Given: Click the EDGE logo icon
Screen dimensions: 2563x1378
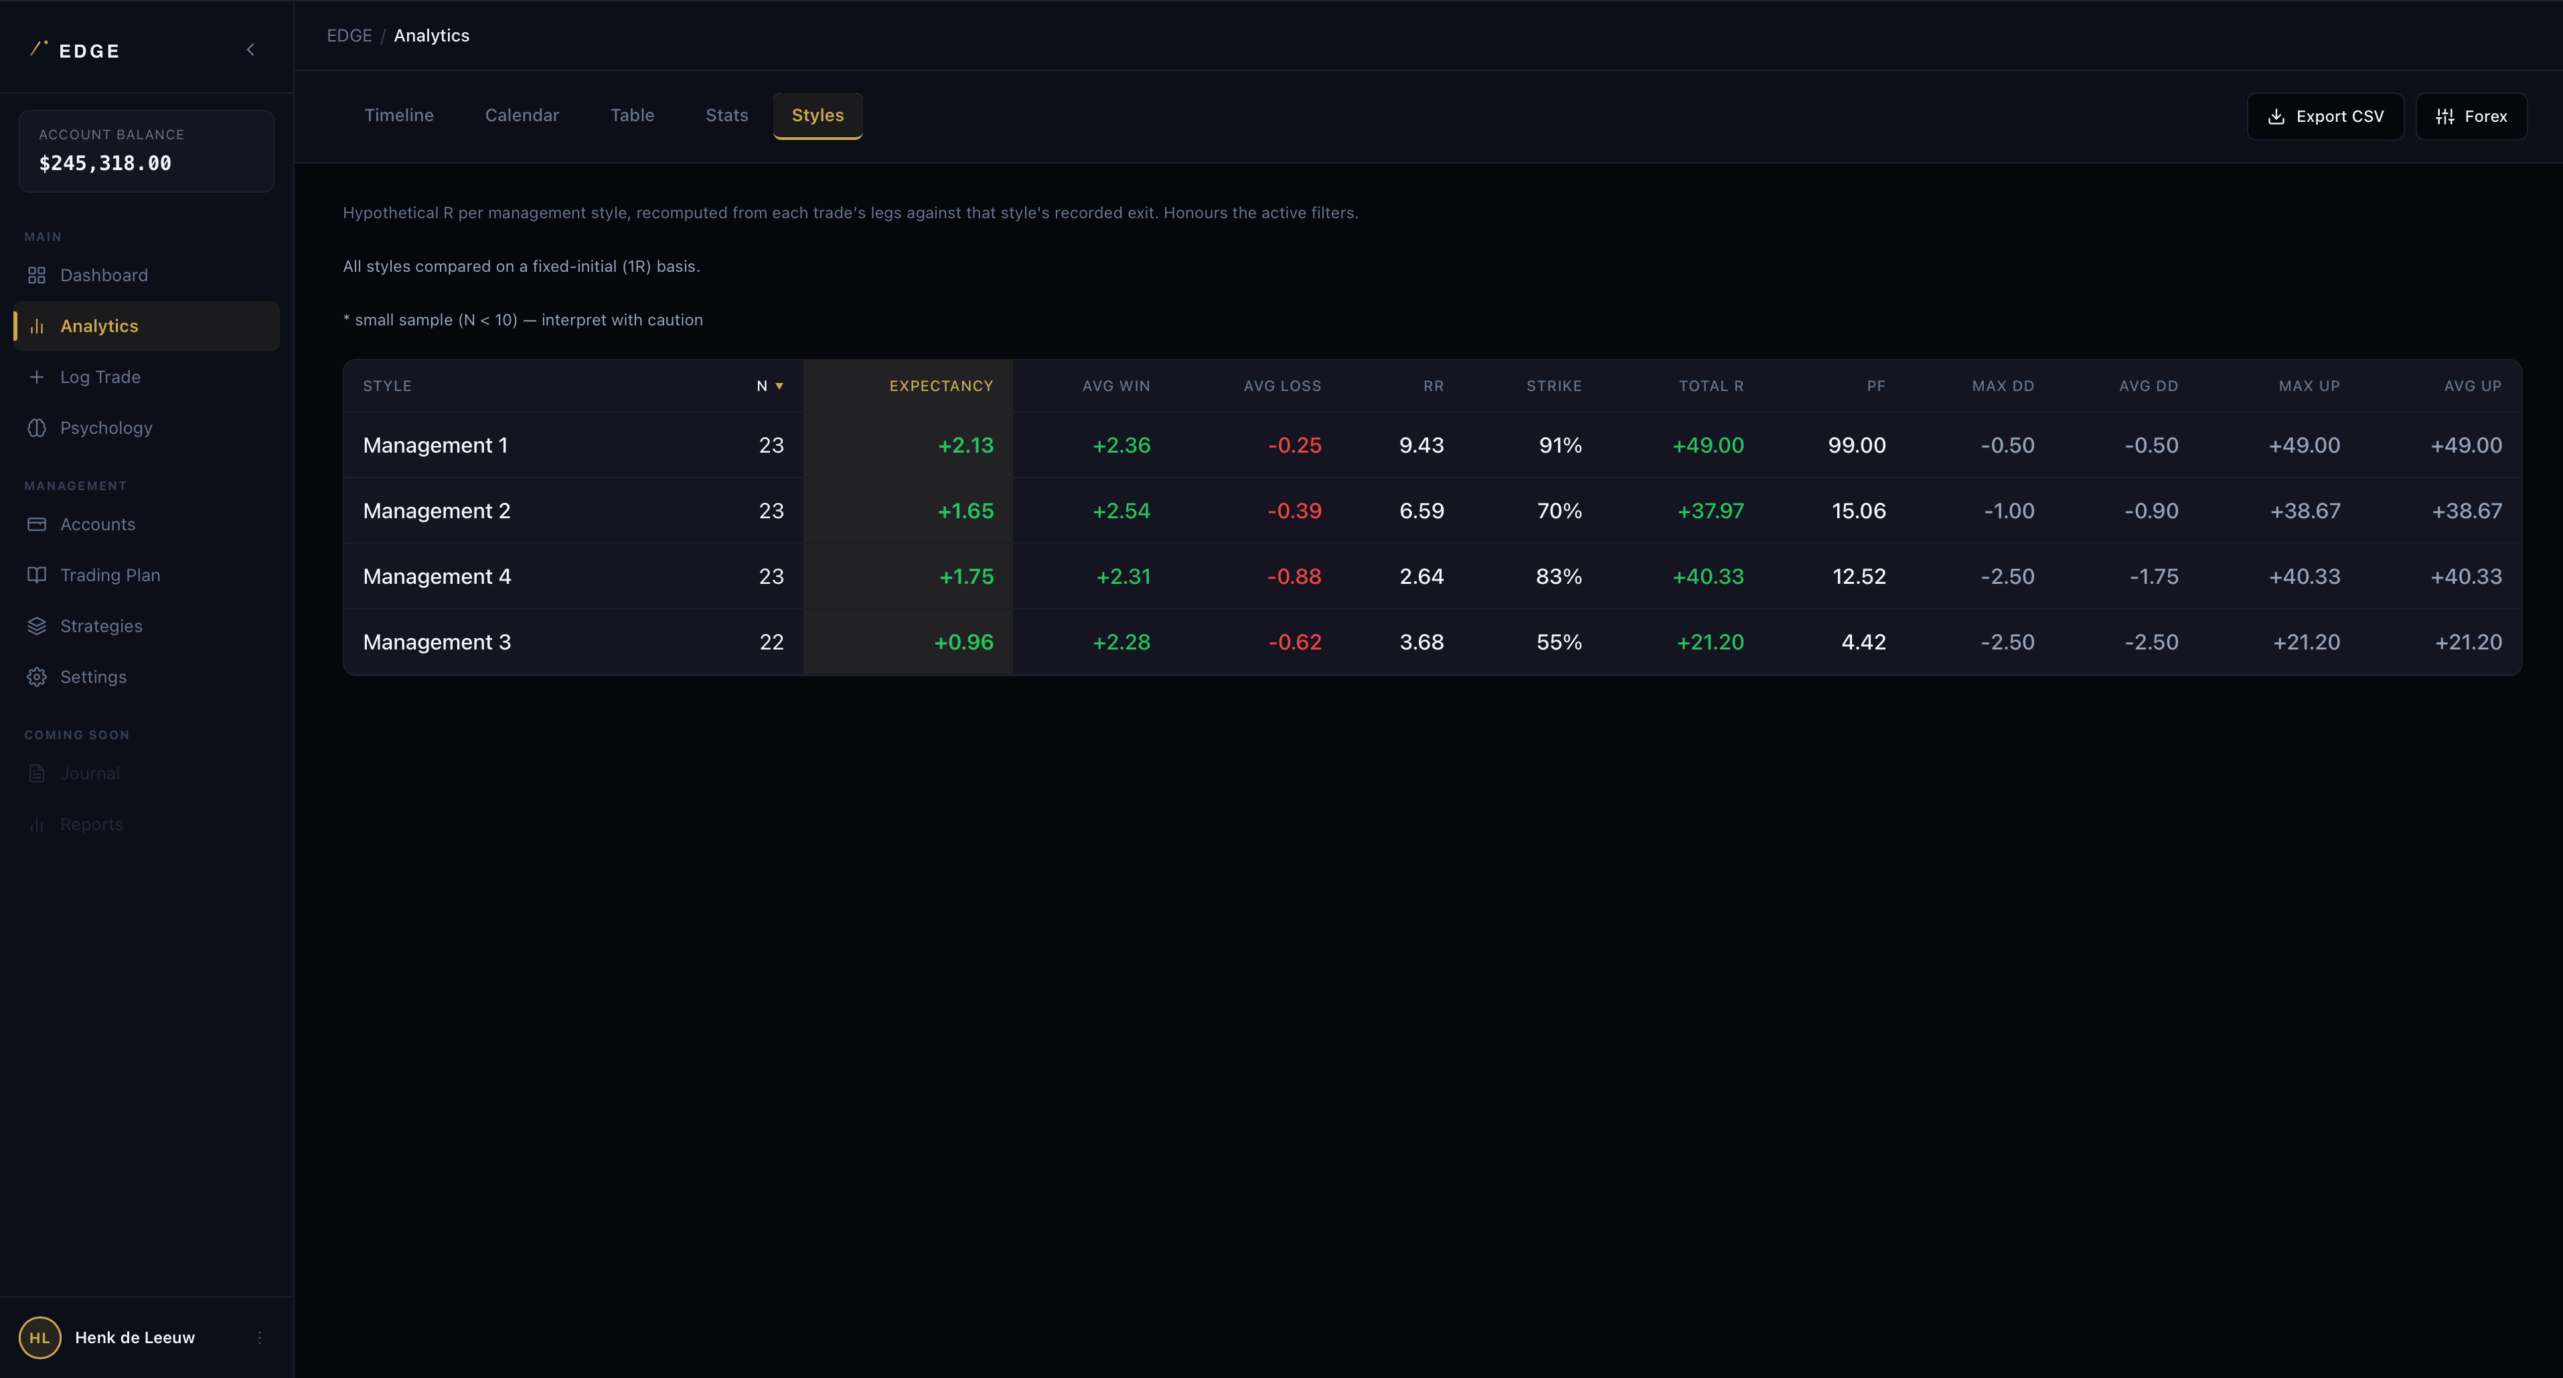Looking at the screenshot, I should point(39,48).
